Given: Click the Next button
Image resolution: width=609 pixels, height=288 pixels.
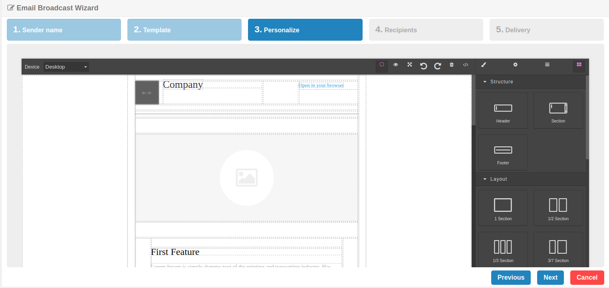Looking at the screenshot, I should 550,278.
